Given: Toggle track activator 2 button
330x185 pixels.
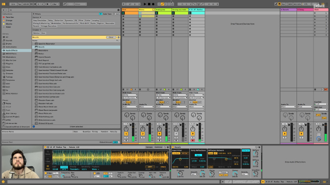Looking at the screenshot, I should (143, 134).
